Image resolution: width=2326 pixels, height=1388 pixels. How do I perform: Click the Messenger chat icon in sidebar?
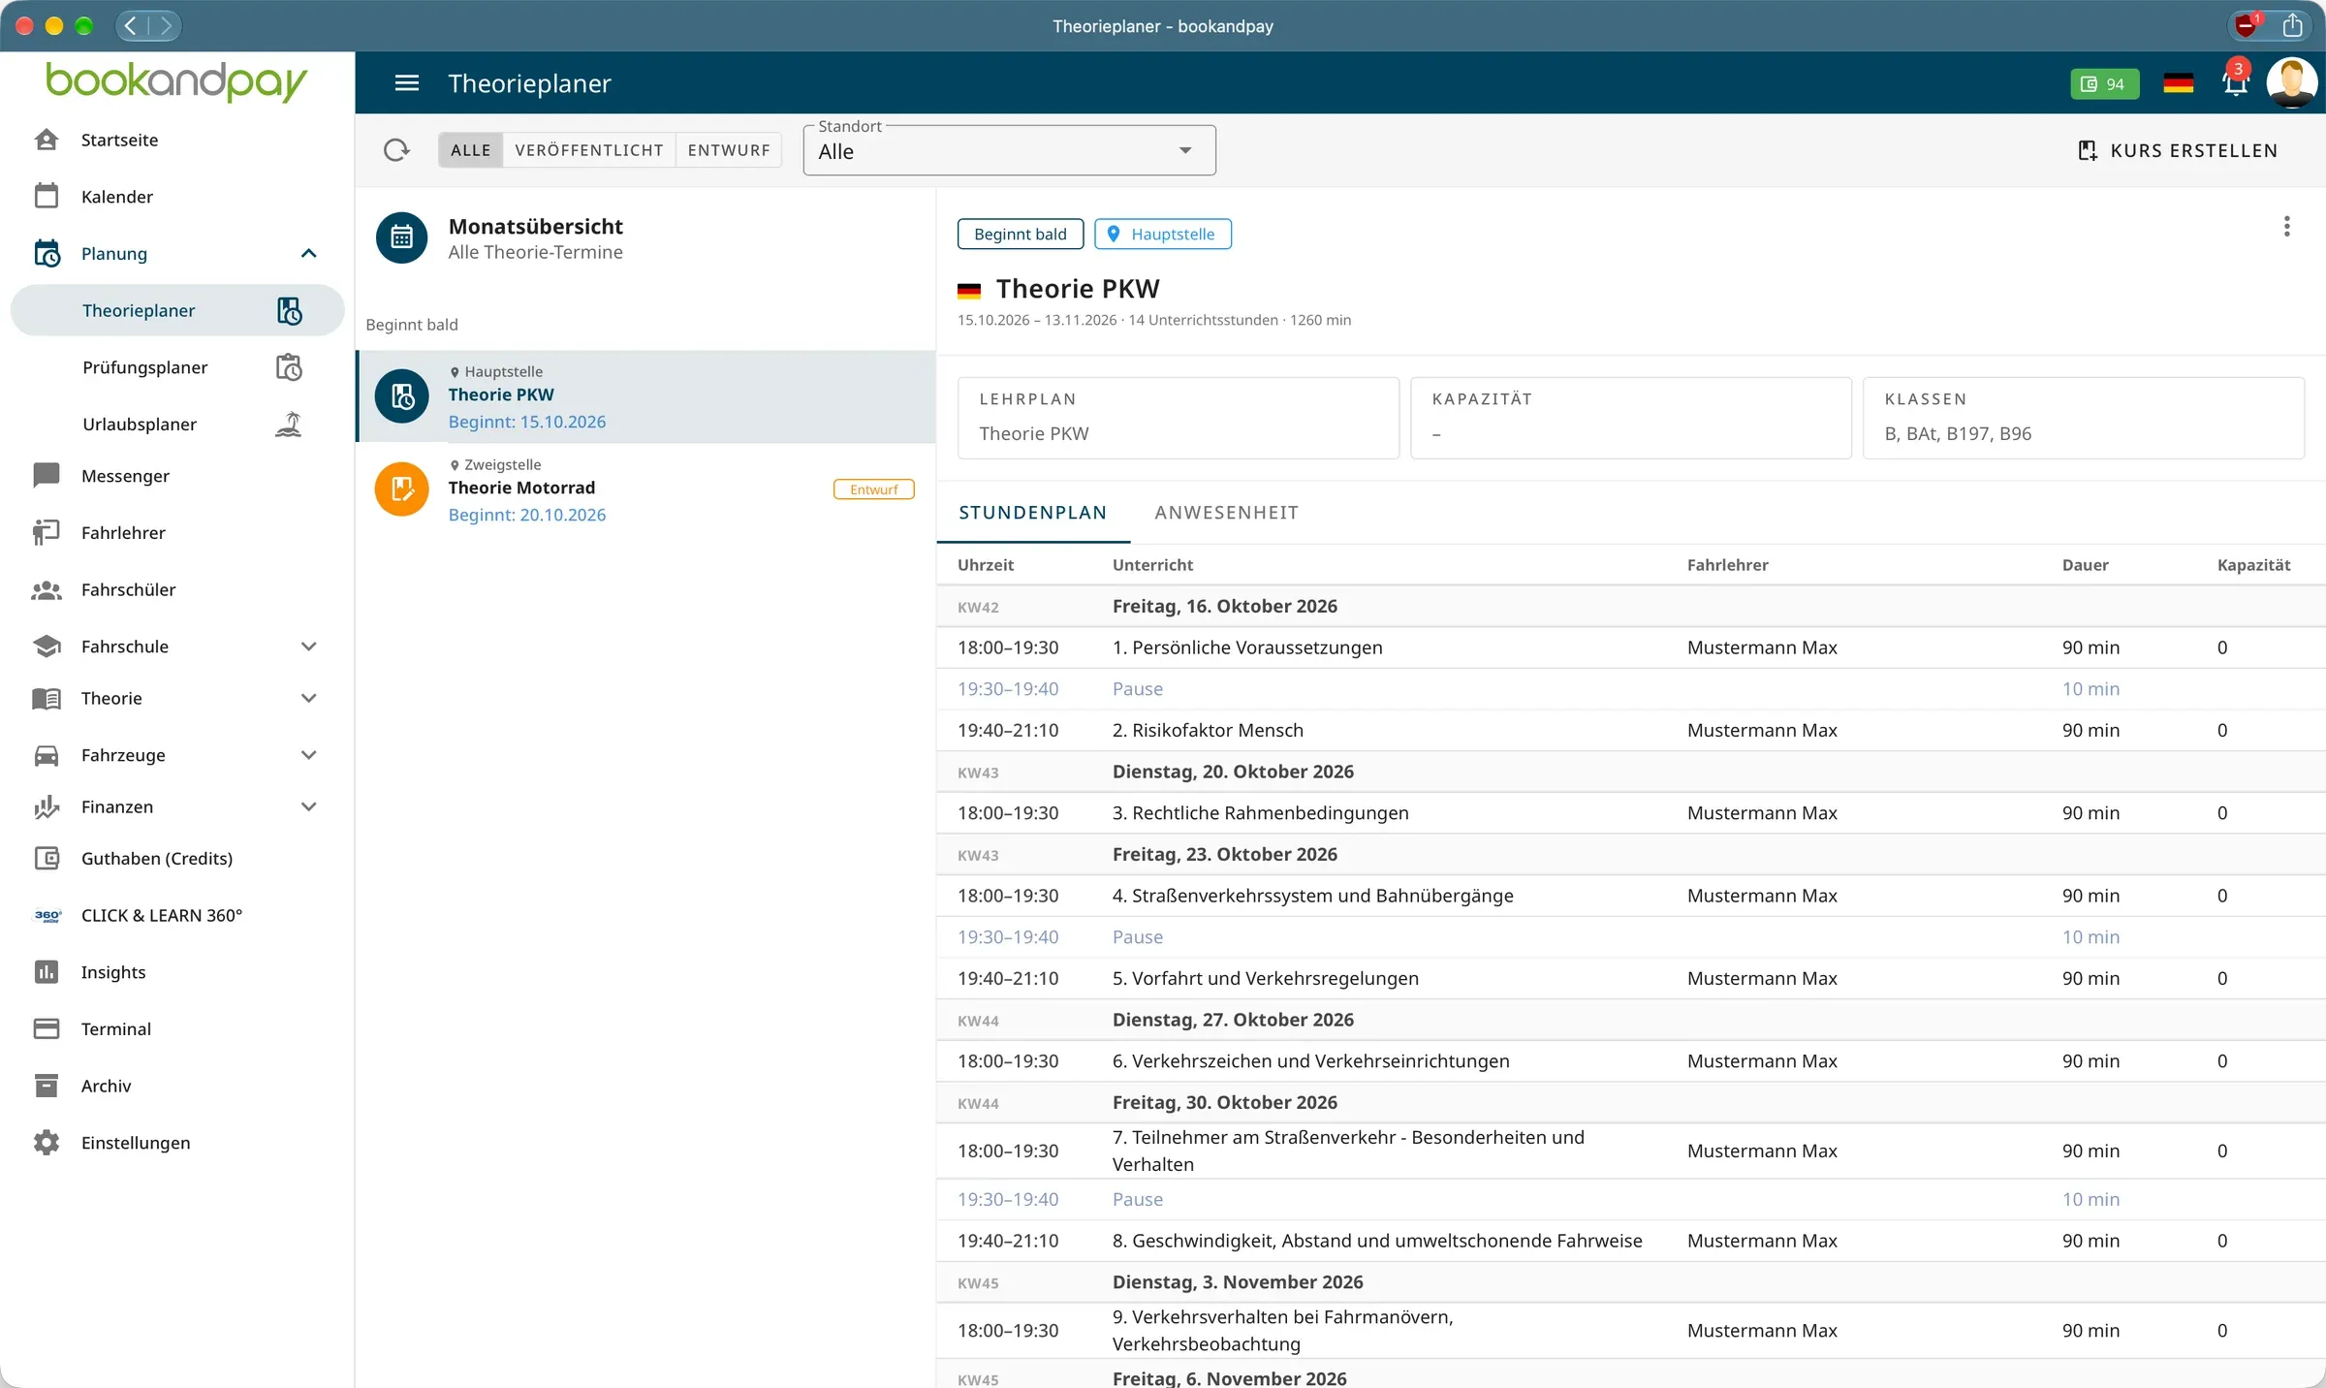(x=47, y=476)
